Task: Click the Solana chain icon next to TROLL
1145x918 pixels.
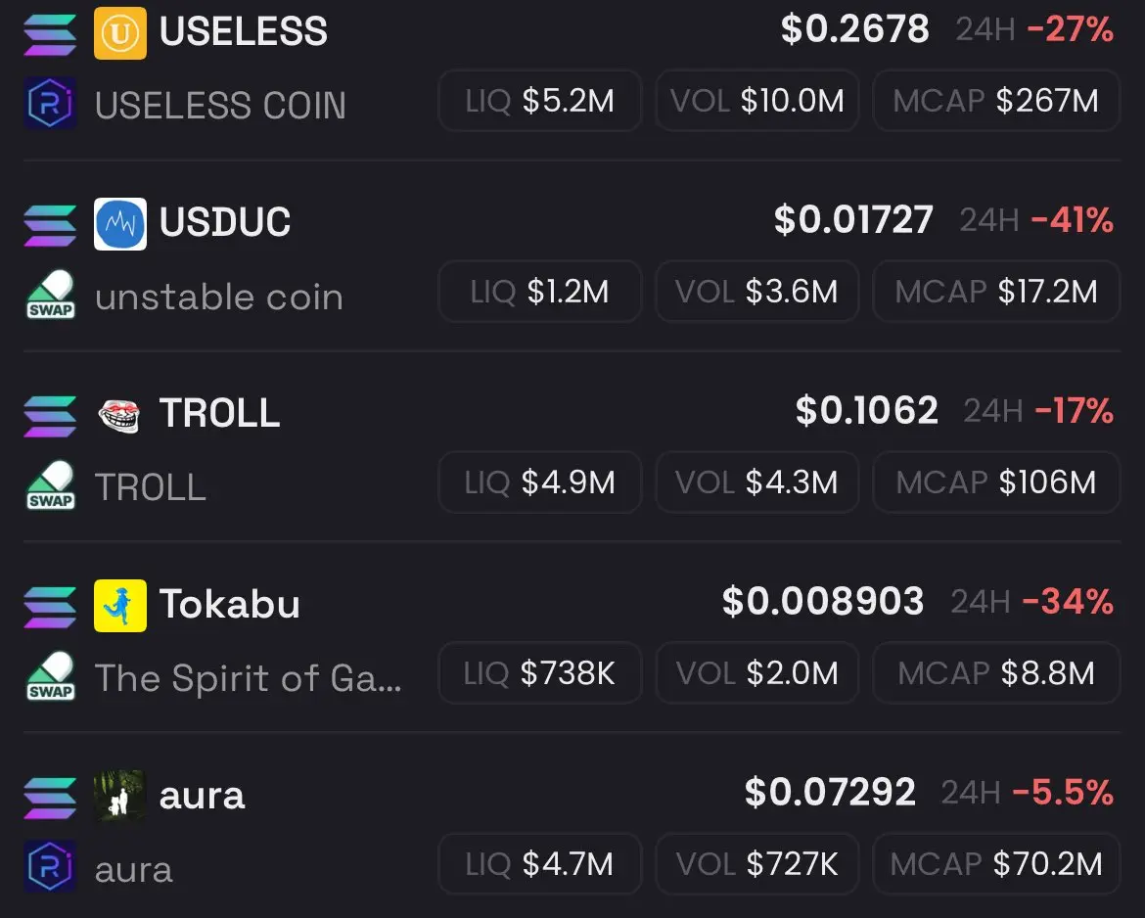Action: (50, 416)
